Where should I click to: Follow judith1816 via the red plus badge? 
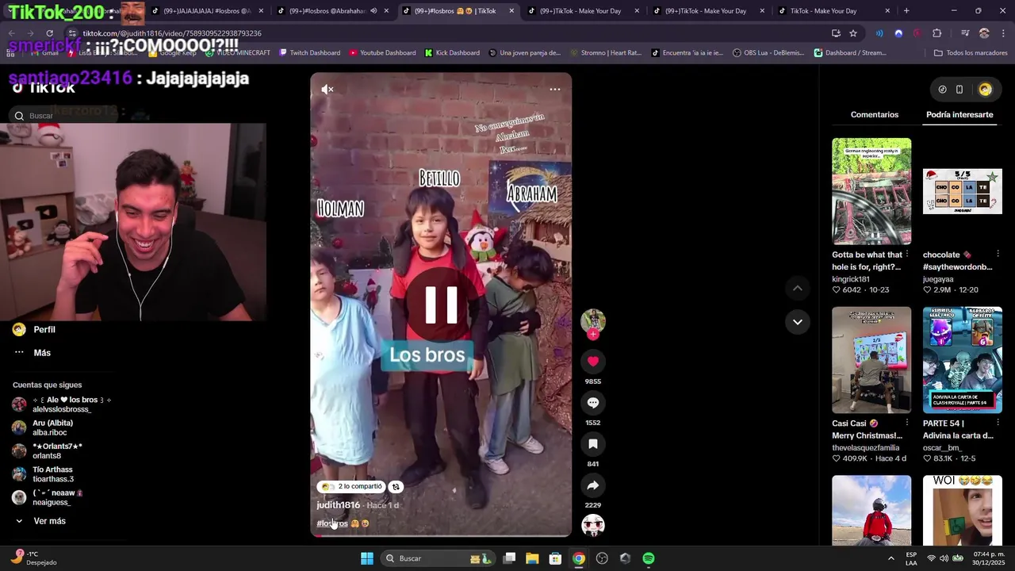[593, 335]
